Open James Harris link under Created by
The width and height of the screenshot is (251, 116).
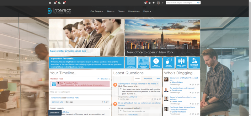132,115
